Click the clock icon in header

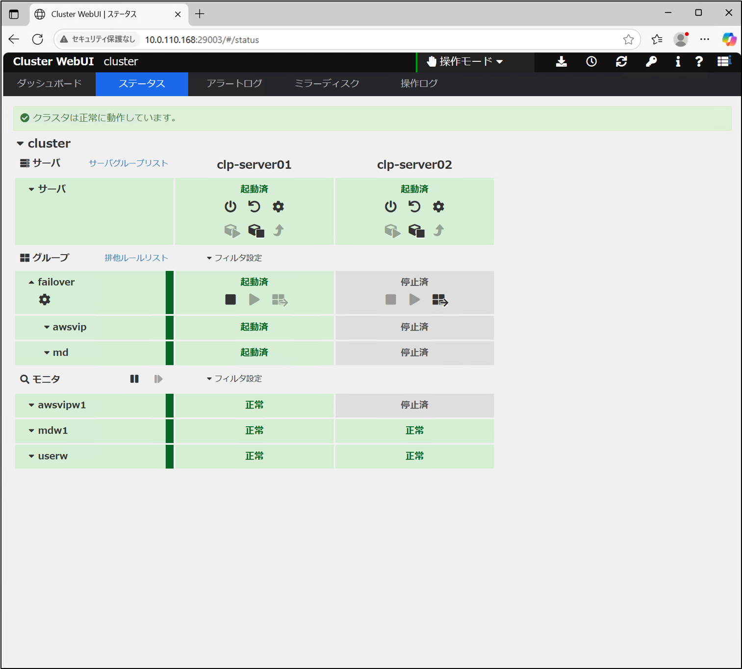[591, 62]
